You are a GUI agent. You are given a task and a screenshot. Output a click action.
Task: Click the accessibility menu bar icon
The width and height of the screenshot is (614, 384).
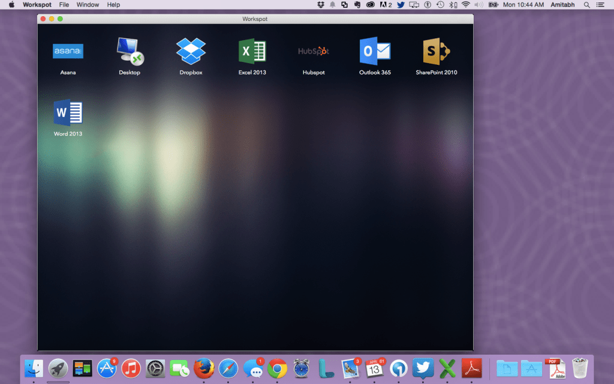pos(427,5)
